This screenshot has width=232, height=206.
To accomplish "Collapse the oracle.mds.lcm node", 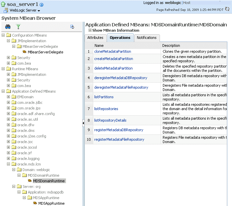I will (x=9, y=164).
